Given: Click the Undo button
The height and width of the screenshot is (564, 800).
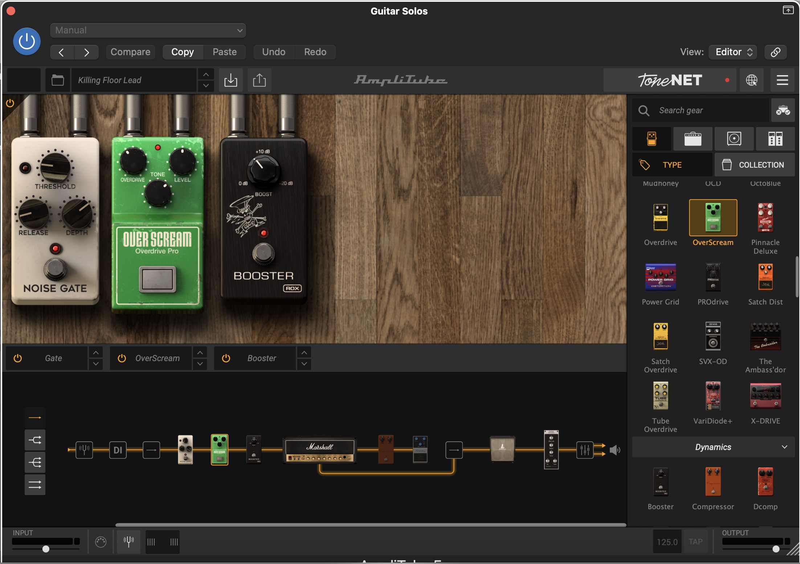Looking at the screenshot, I should click(274, 52).
